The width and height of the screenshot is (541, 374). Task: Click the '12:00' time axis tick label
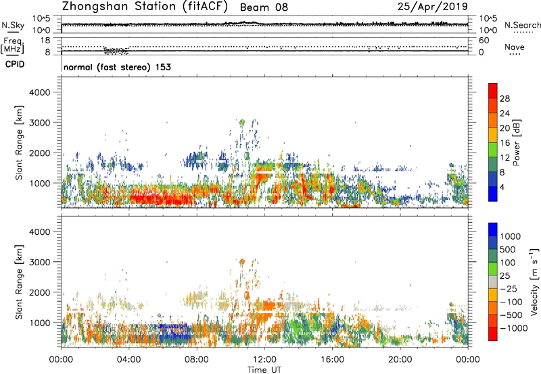click(x=264, y=360)
